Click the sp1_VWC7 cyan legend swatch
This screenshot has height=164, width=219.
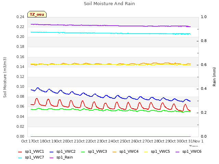[x=20, y=158]
